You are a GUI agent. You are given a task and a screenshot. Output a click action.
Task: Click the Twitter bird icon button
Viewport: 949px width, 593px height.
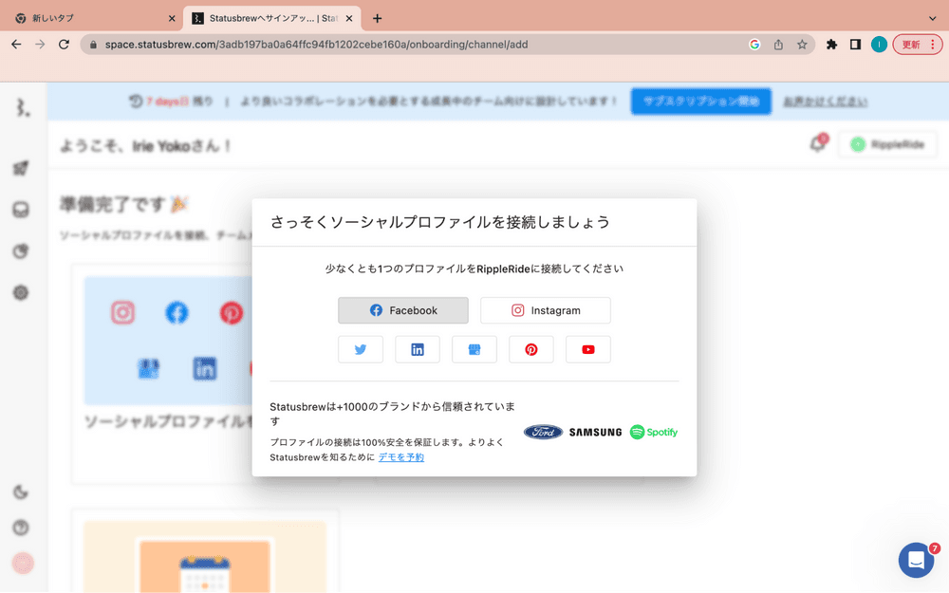361,349
